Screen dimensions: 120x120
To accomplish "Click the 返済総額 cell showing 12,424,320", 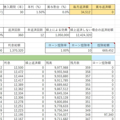I will [x=81, y=35].
